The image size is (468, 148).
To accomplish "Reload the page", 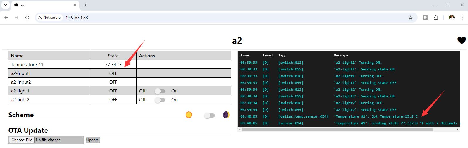I will tap(27, 18).
